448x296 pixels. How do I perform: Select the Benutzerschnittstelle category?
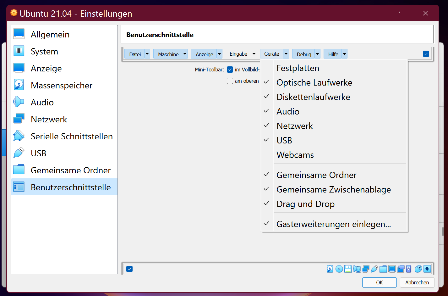coord(64,187)
